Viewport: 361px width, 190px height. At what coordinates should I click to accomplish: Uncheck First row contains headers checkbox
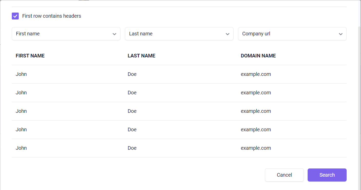coord(15,16)
